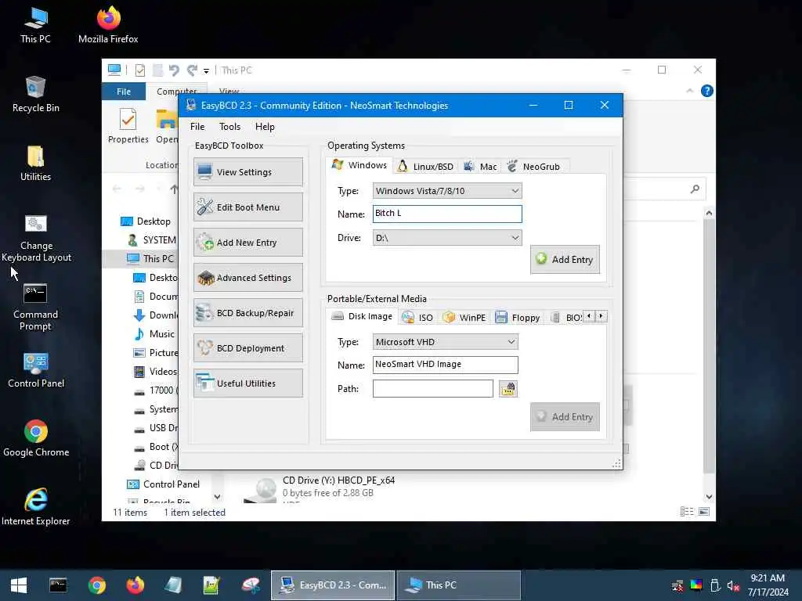
Task: Open Utilities folder on desktop
Action: [x=35, y=163]
